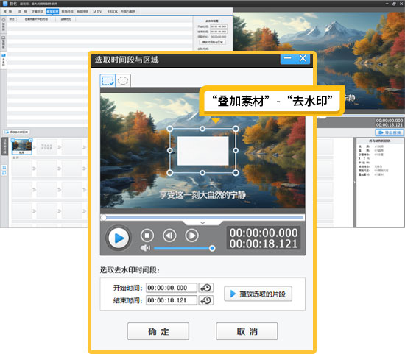The width and height of the screenshot is (405, 354).
Task: Open the 视频 tab in main window
Action: click(x=8, y=11)
